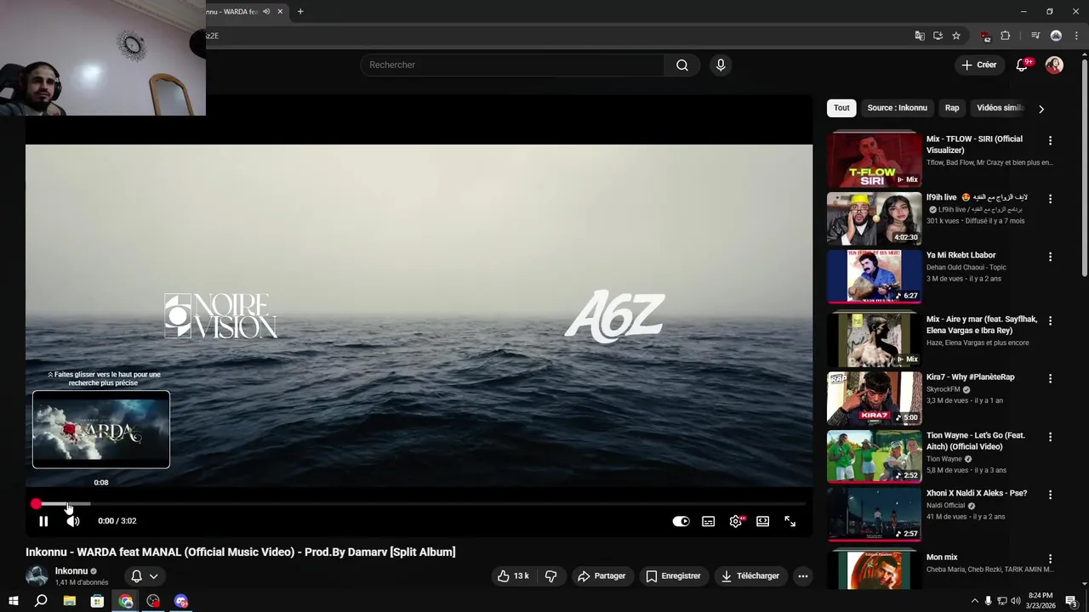1089x612 pixels.
Task: Open more actions ellipsis under the video
Action: coord(802,575)
